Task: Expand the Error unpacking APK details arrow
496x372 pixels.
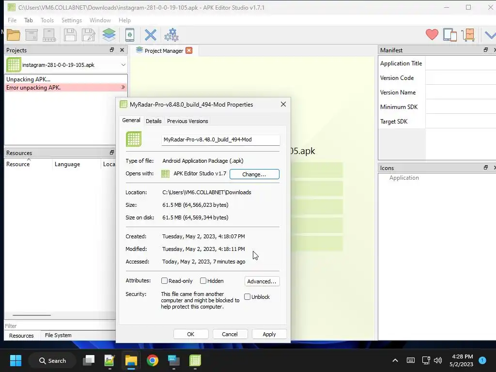Action: [x=123, y=87]
